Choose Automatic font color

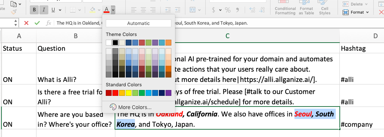138,24
